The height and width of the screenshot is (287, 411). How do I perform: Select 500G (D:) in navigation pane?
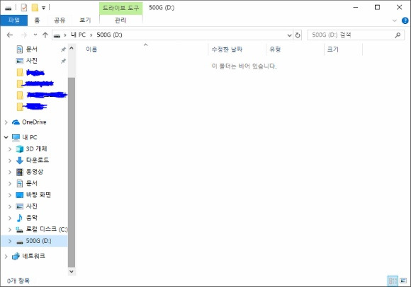(x=38, y=241)
